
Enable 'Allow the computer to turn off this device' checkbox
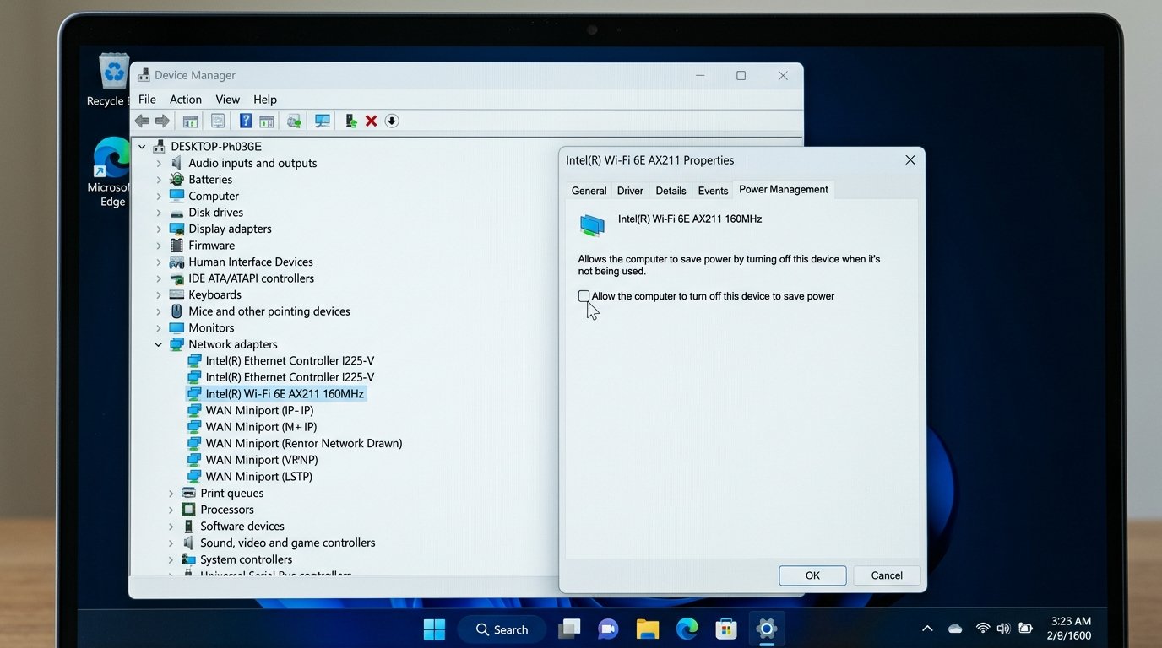coord(584,296)
